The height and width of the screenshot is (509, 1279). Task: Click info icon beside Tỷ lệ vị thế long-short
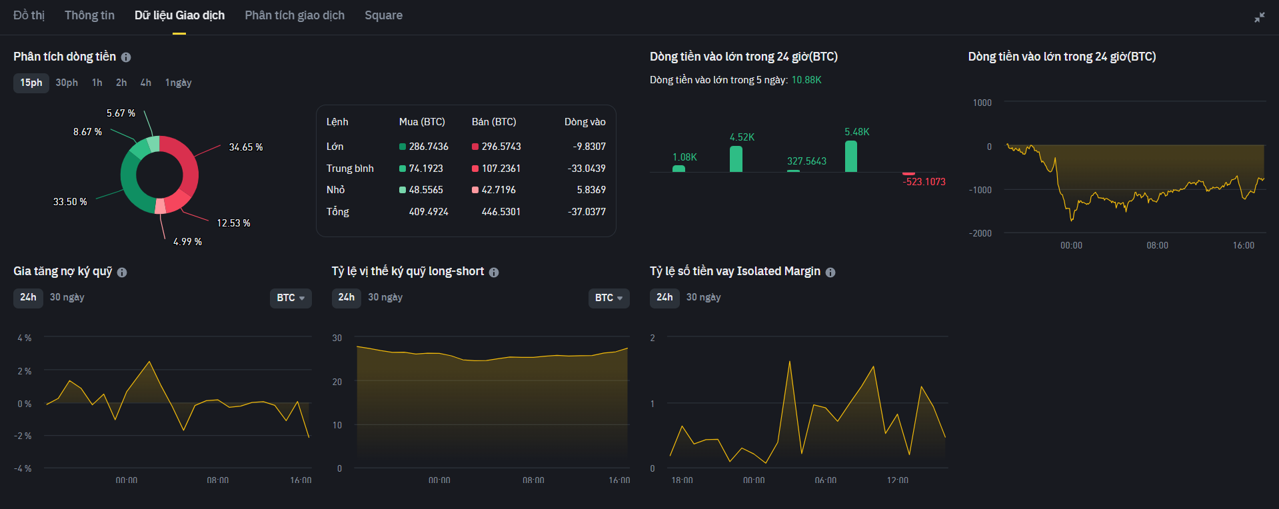coord(494,272)
